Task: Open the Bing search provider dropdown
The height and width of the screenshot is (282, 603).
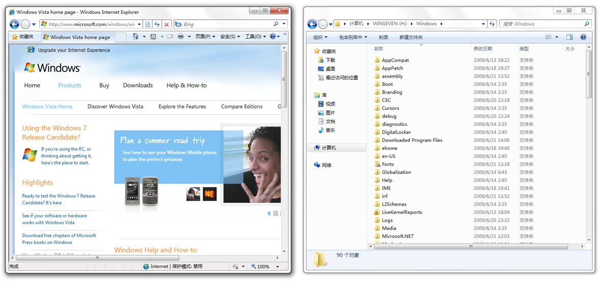Action: click(284, 24)
